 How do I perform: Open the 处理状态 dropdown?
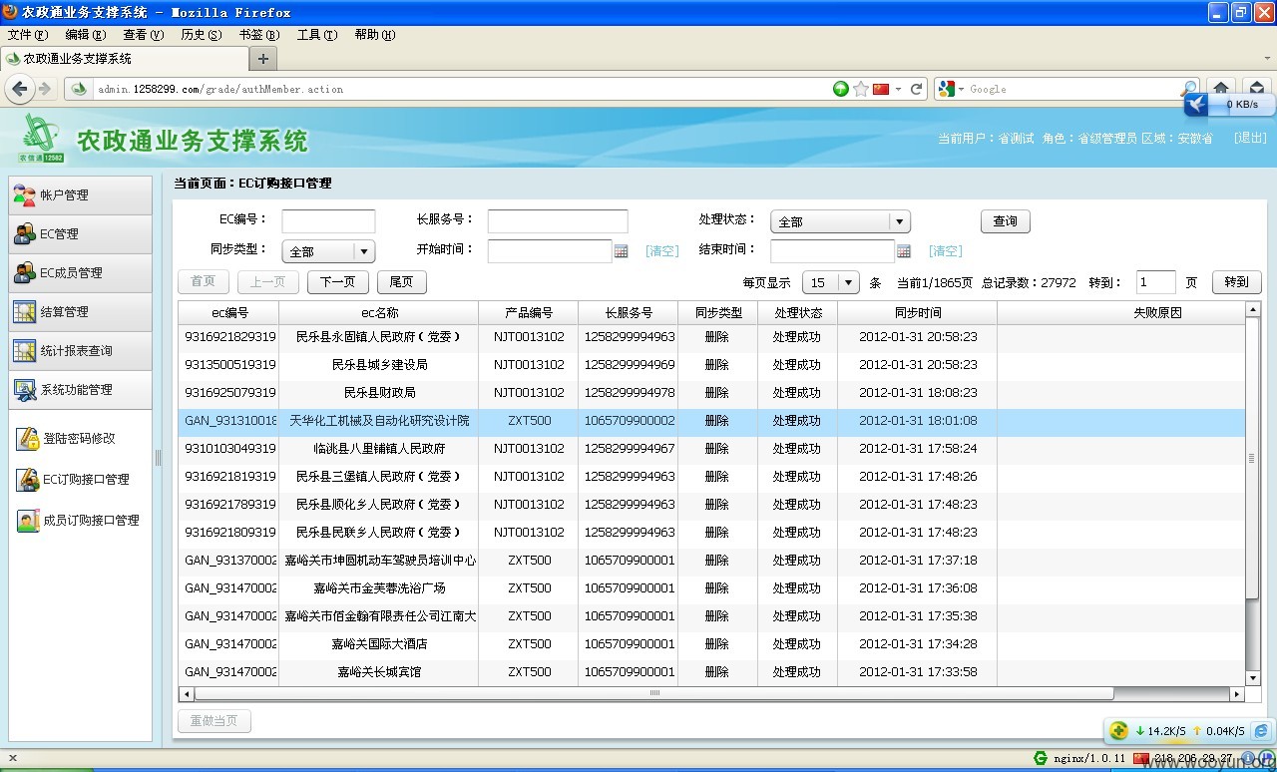pos(840,222)
